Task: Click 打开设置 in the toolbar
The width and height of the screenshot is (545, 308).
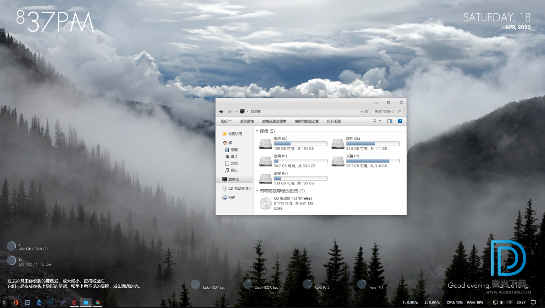Action: (x=334, y=121)
